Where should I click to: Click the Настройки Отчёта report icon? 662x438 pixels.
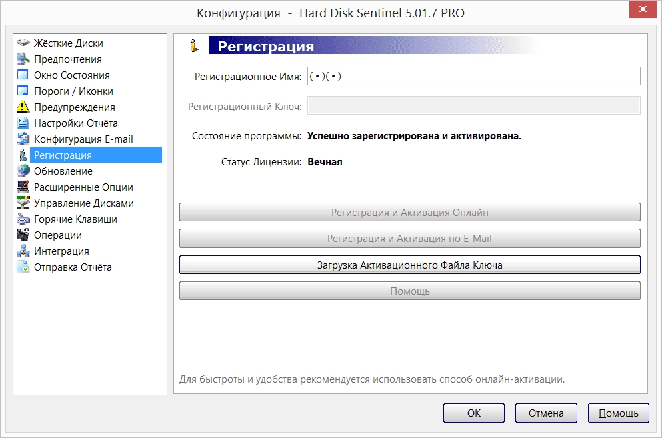coord(23,123)
